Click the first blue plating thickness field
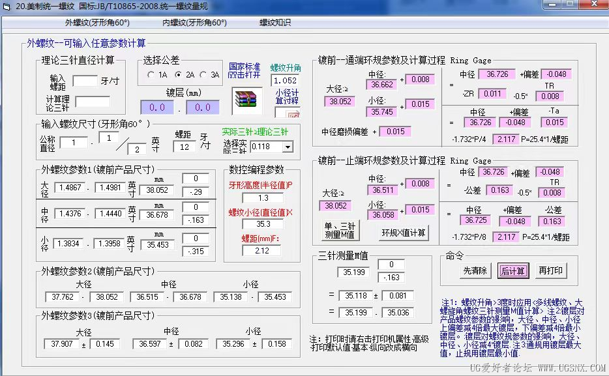Image resolution: width=609 pixels, height=376 pixels. [x=157, y=108]
